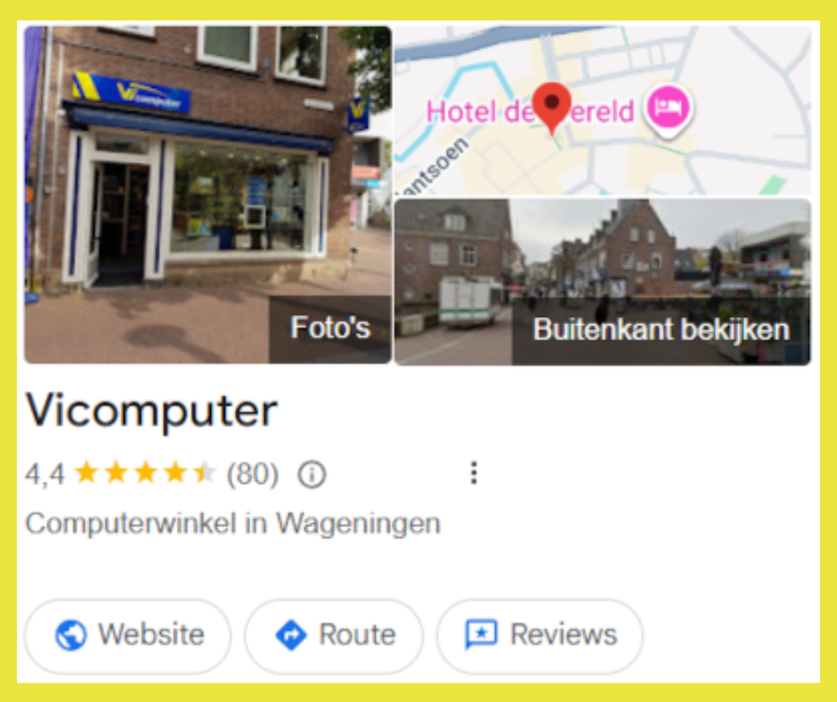
Task: Open the three-dot more options menu
Action: tap(474, 473)
